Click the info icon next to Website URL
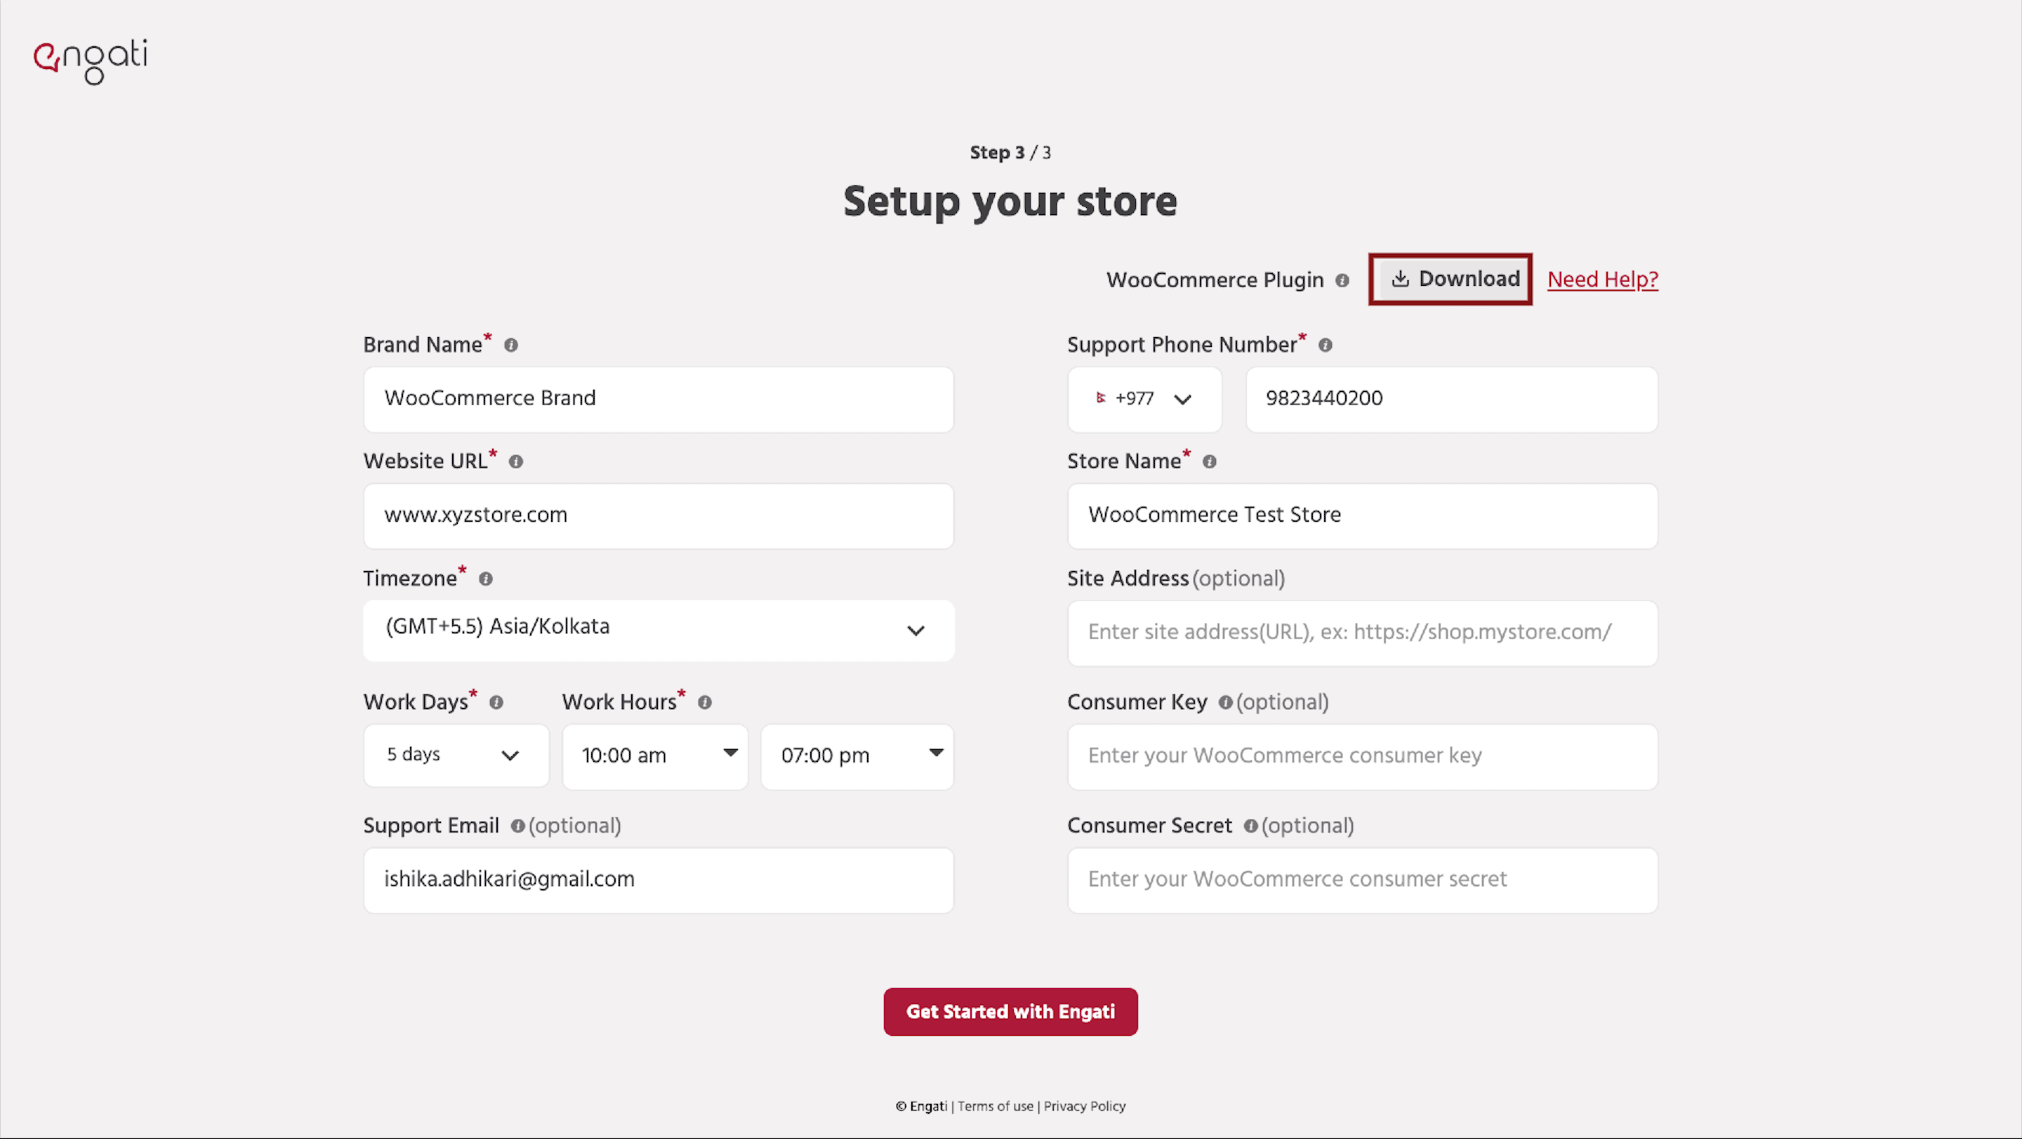 pos(516,461)
